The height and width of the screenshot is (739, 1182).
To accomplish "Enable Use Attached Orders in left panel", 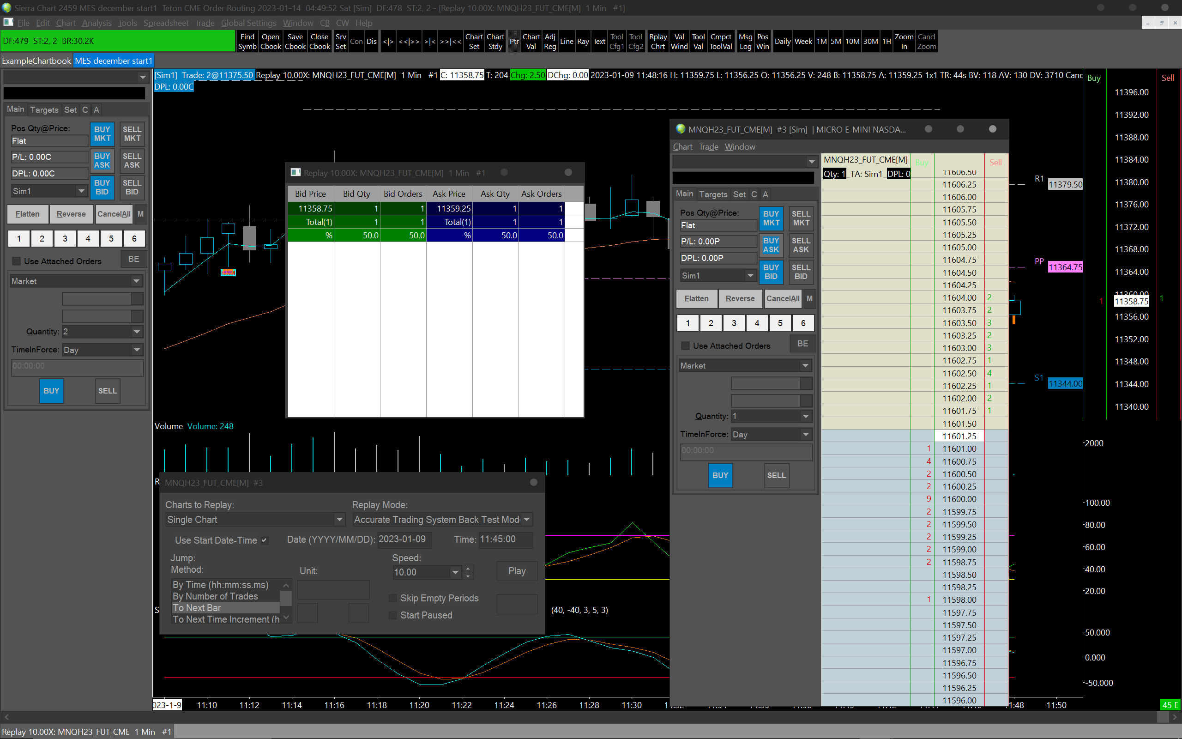I will 17,261.
